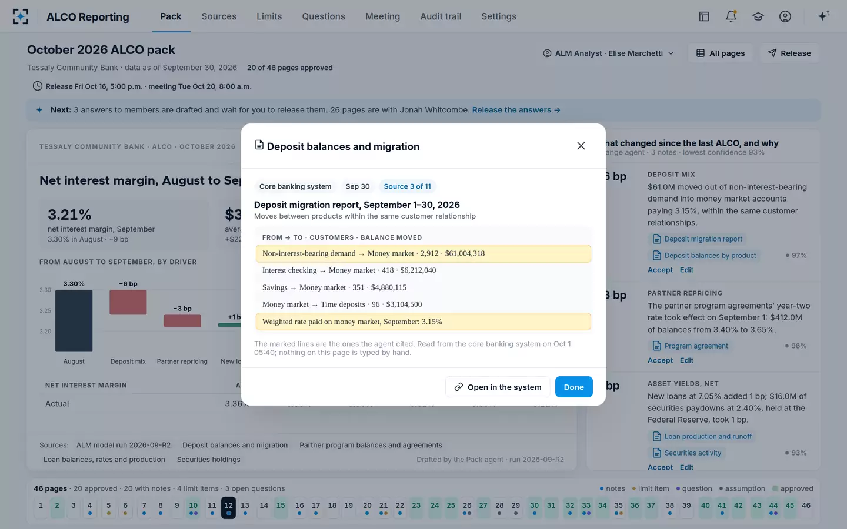Image resolution: width=847 pixels, height=529 pixels.
Task: Open the Deposit balances by product source
Action: coord(704,255)
